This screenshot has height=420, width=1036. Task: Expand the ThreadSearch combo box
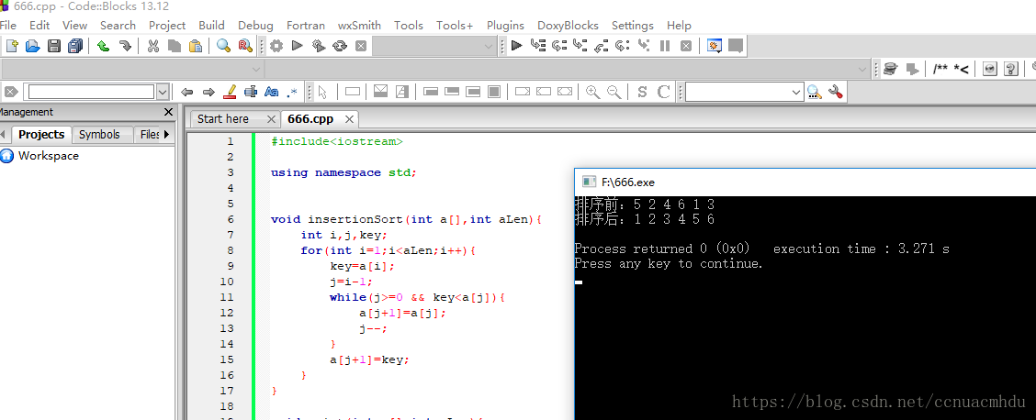[796, 93]
